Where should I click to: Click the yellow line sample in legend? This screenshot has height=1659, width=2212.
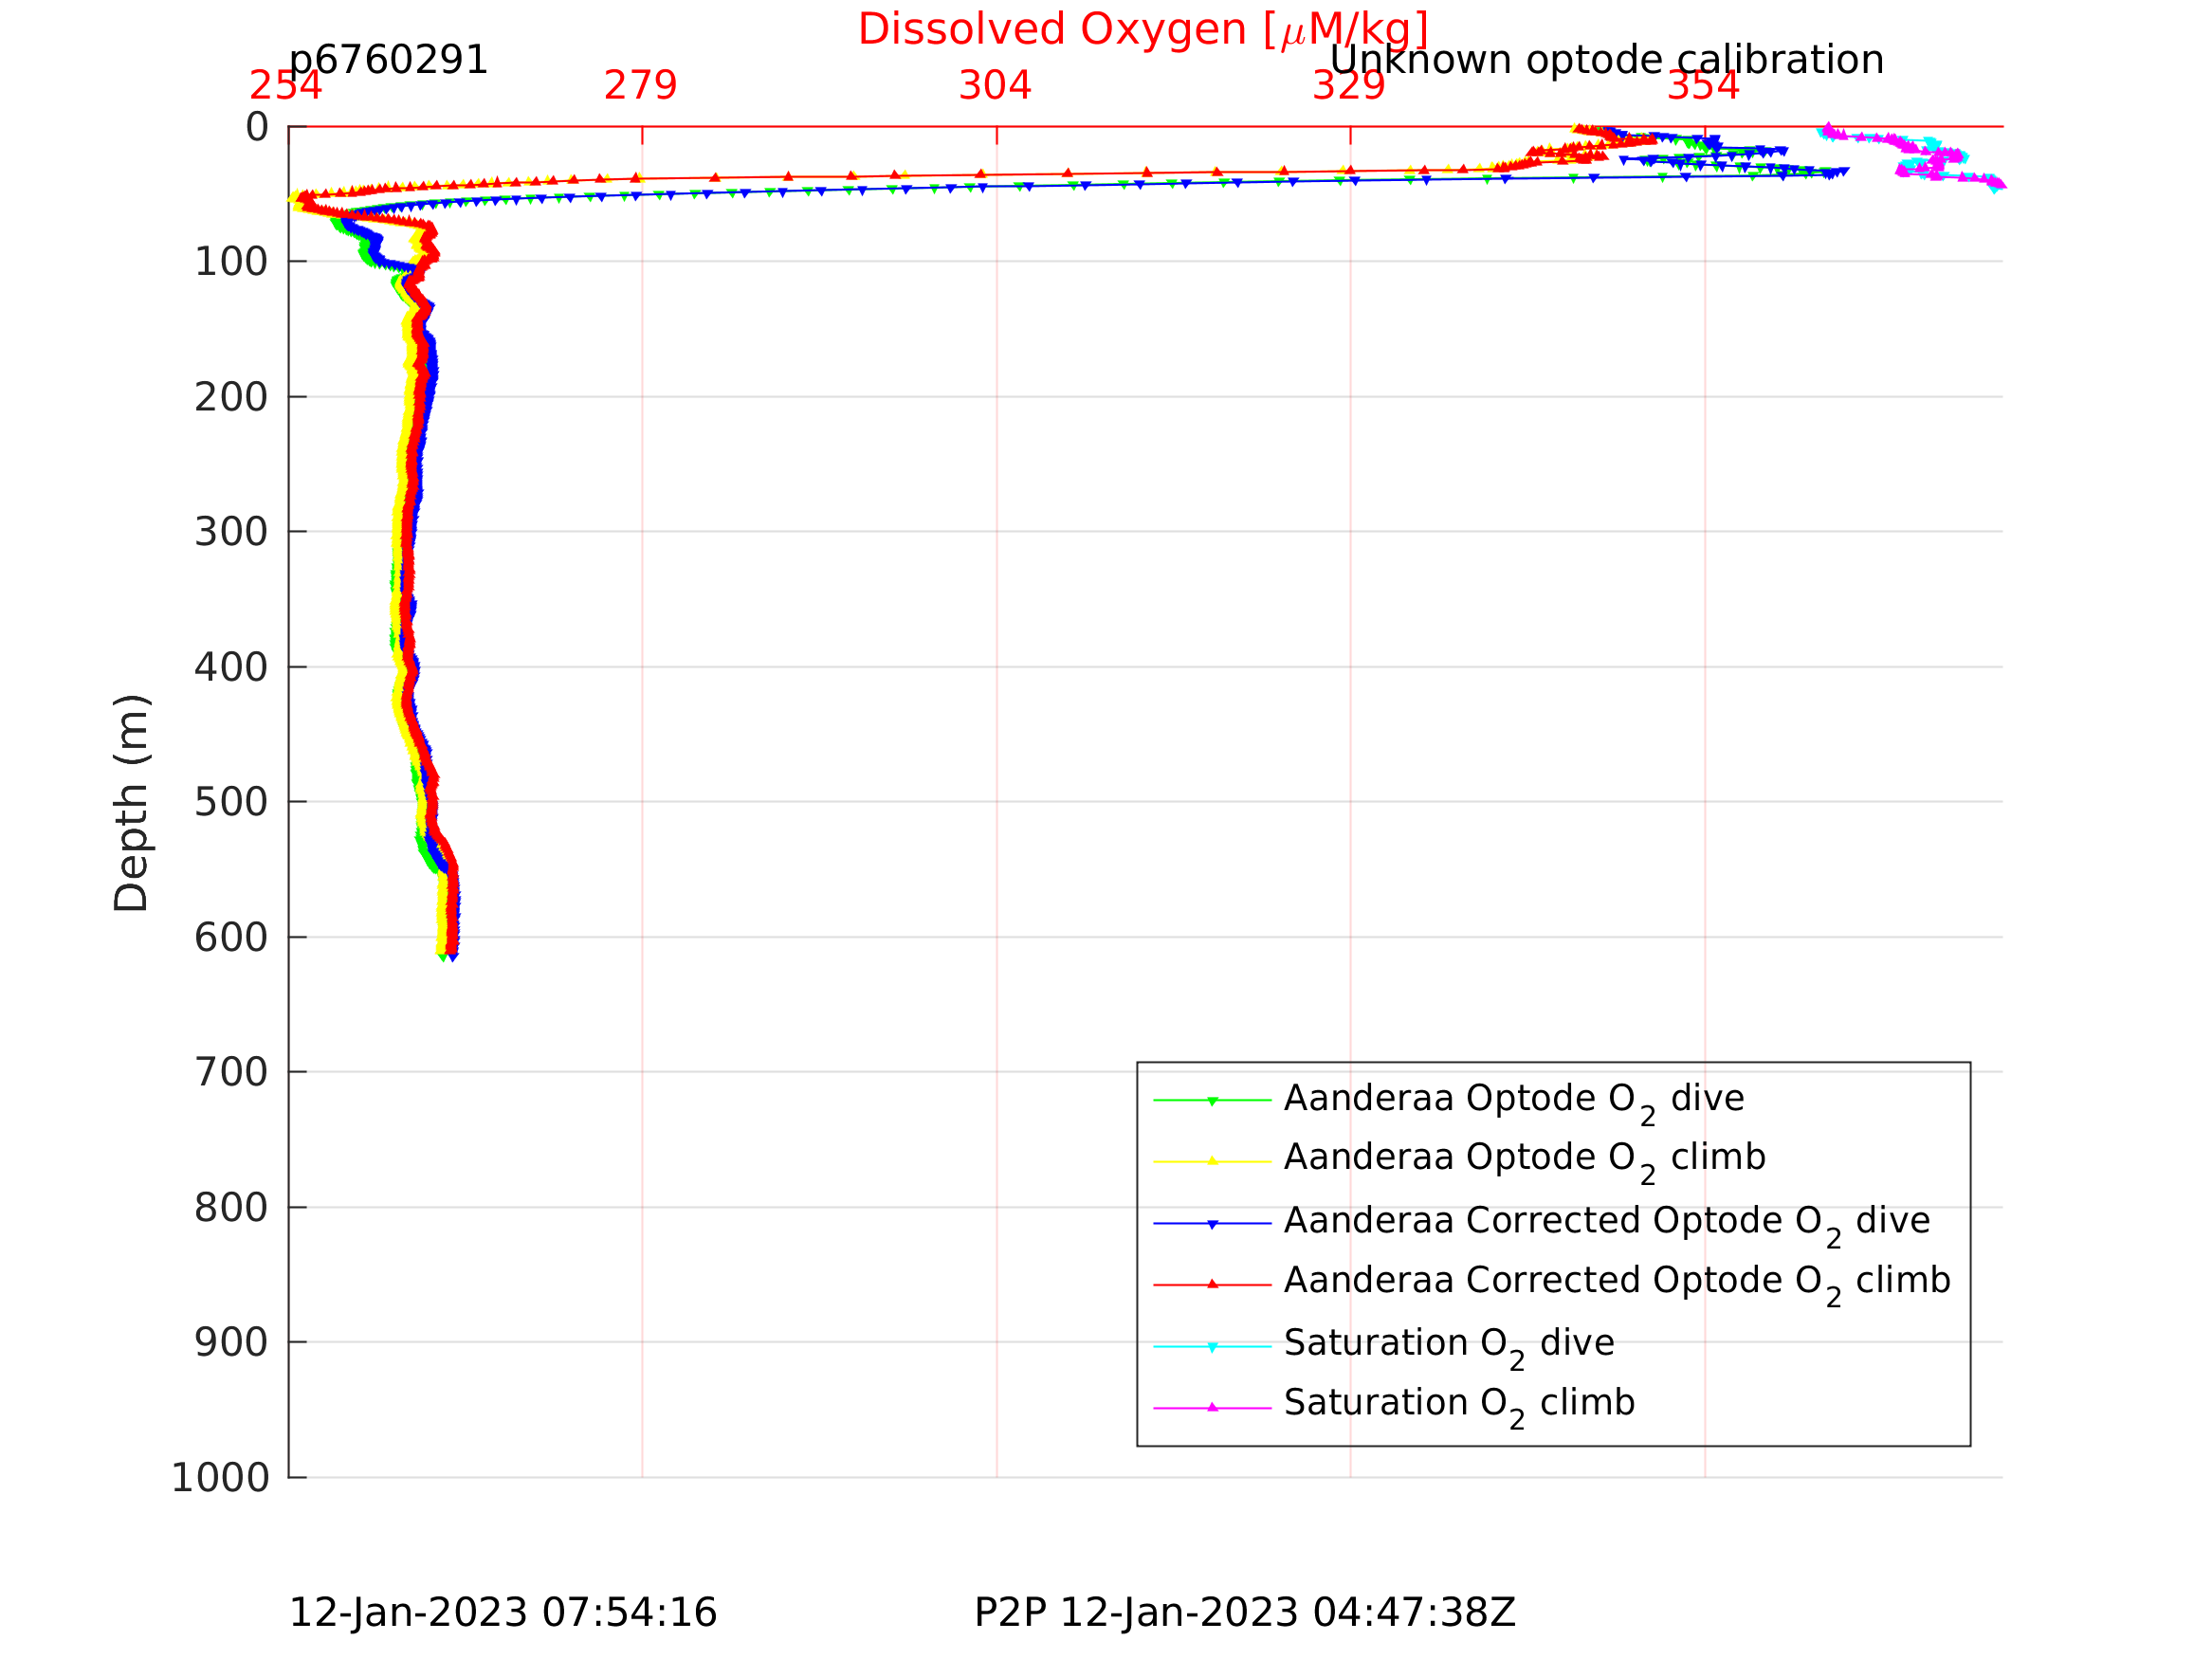(x=1212, y=1161)
